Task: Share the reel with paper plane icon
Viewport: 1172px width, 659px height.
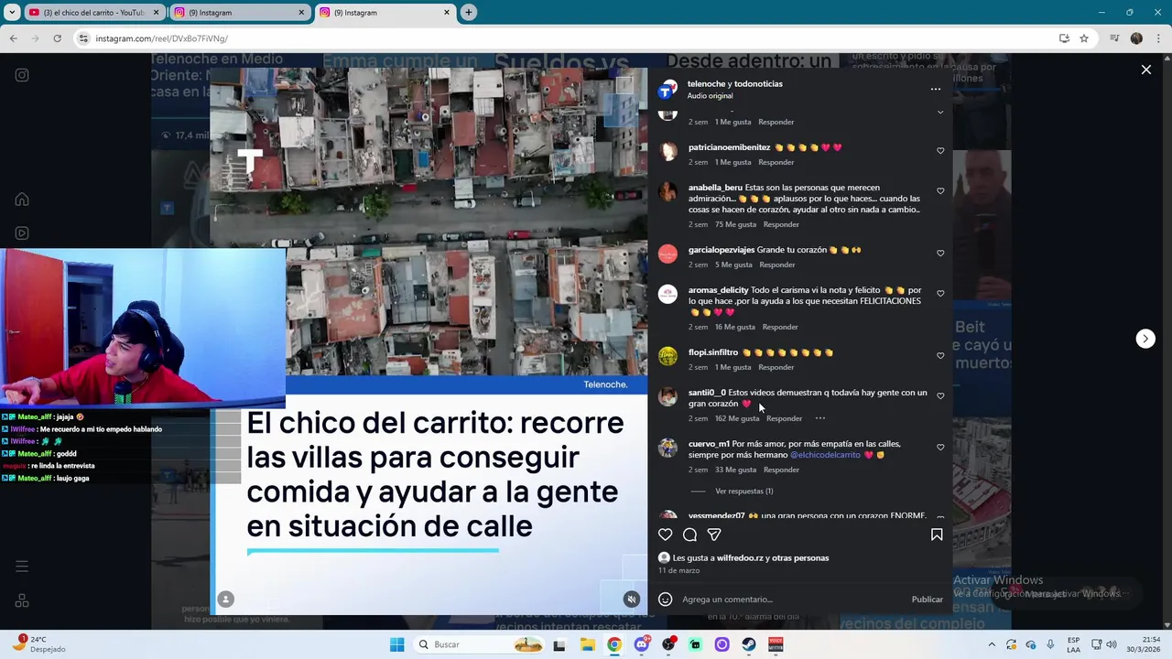Action: pyautogui.click(x=714, y=535)
